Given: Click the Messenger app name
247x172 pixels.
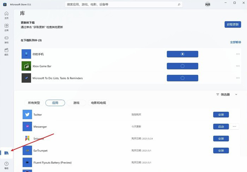Looking at the screenshot, I should (40, 127).
